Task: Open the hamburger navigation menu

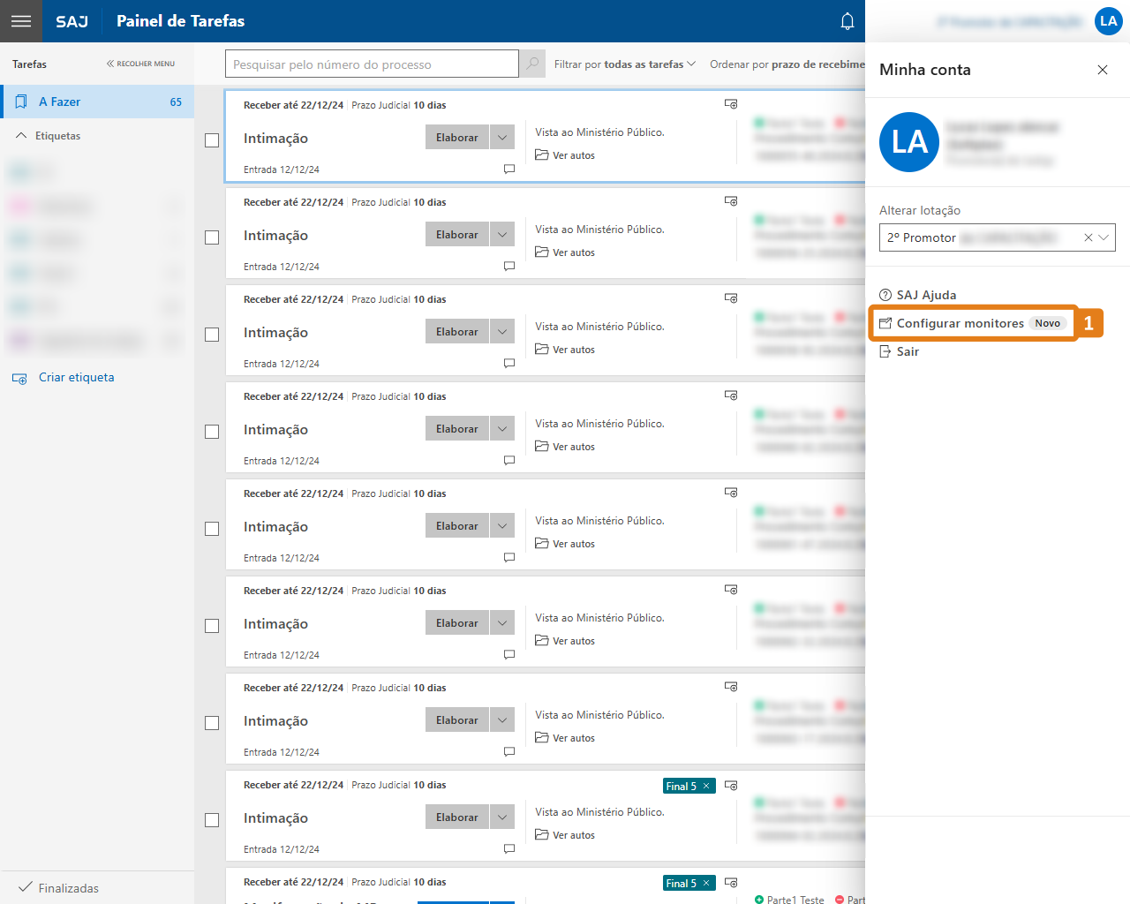Action: (x=20, y=20)
